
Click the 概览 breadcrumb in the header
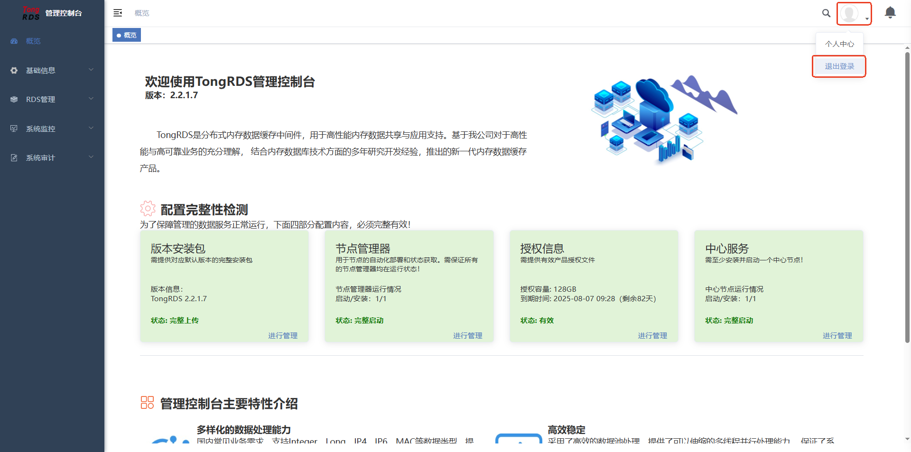[142, 13]
